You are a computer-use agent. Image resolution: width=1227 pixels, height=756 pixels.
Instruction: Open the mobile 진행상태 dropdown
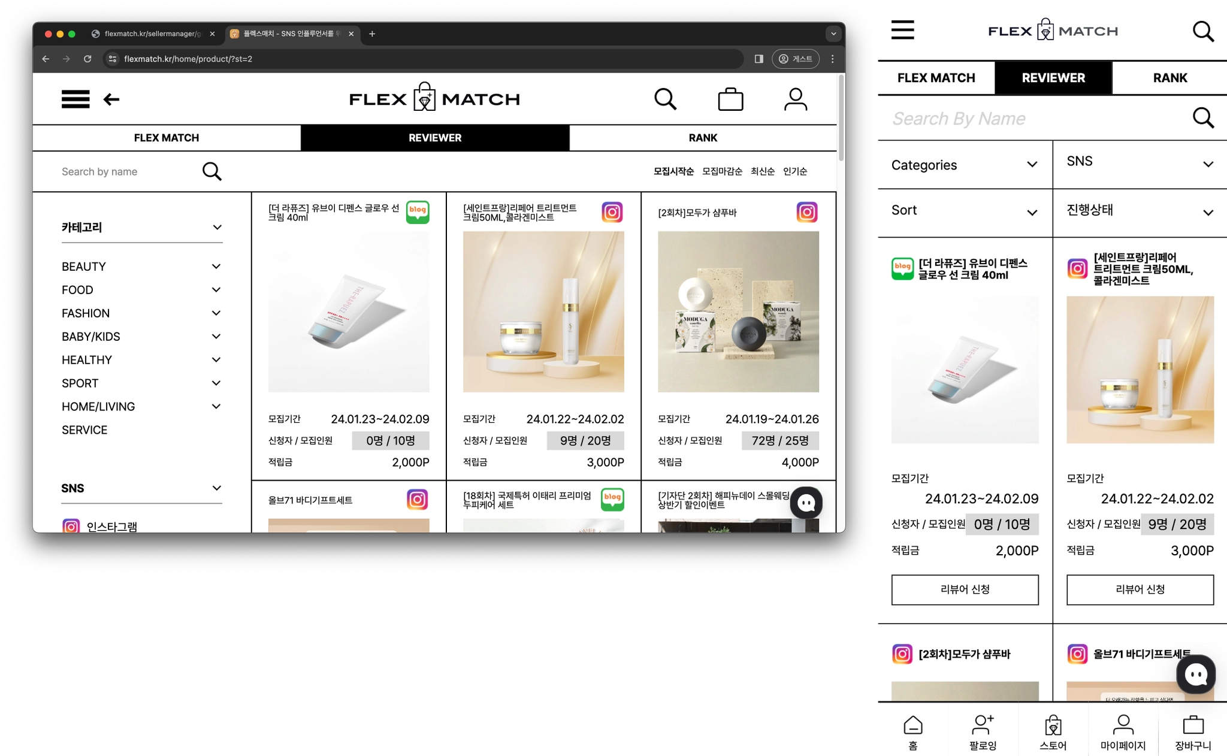point(1140,211)
